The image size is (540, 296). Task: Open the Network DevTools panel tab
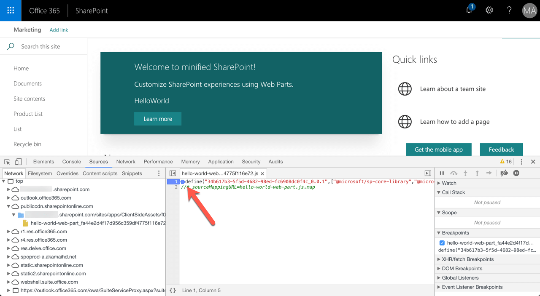click(x=126, y=162)
